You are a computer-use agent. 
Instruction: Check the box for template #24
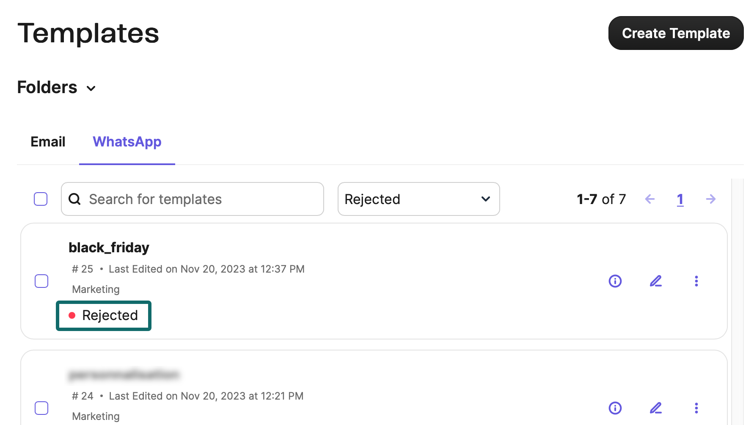coord(41,408)
